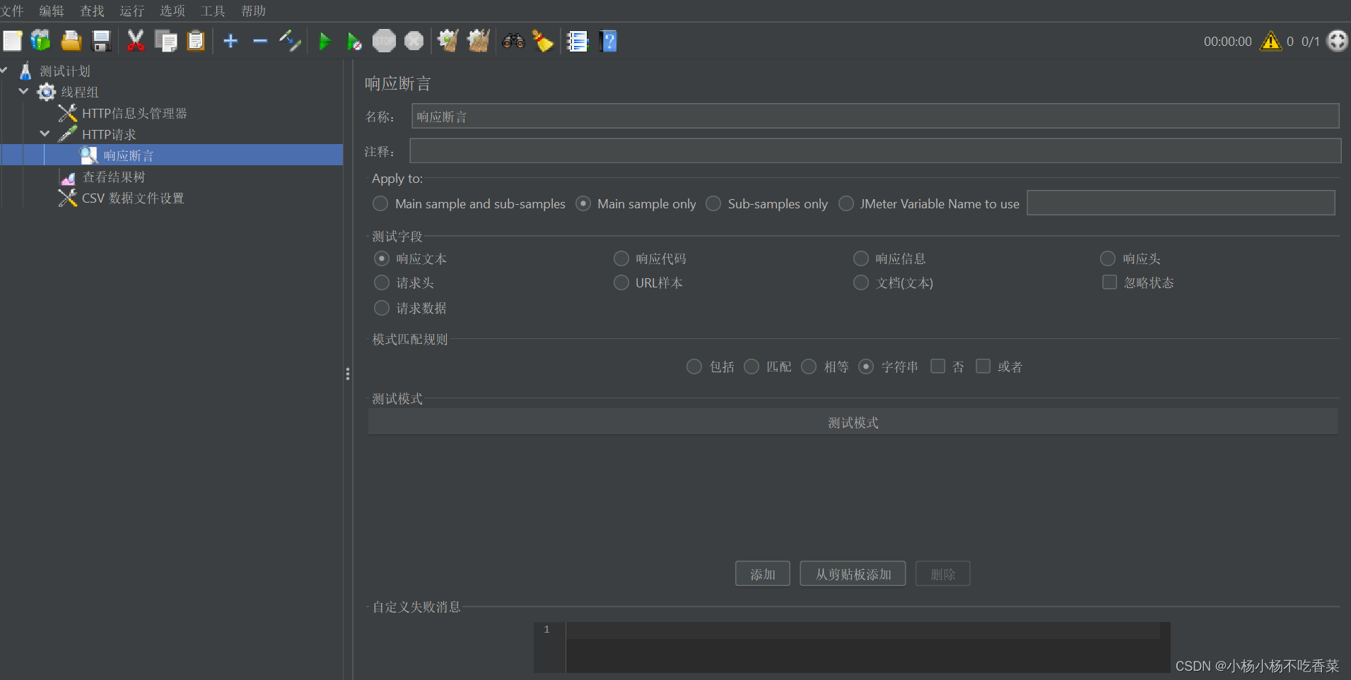Open the 选项 menu
The width and height of the screenshot is (1351, 680).
tap(172, 11)
